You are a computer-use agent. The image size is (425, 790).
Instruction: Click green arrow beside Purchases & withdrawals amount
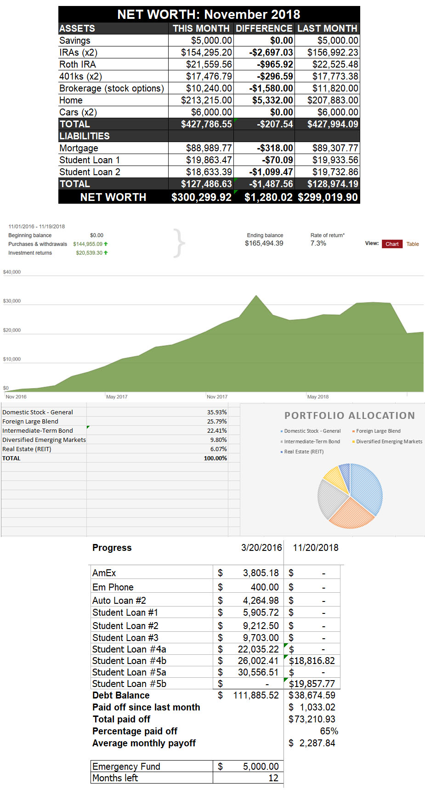tap(106, 244)
